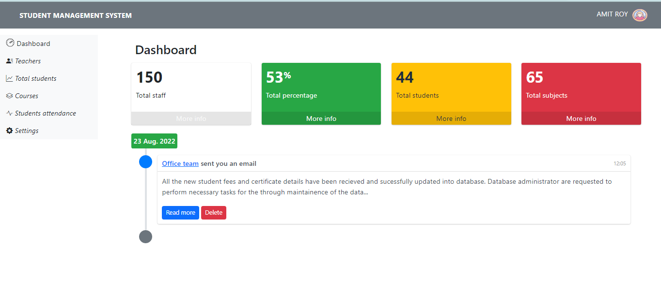Open the Office team link

[x=180, y=163]
